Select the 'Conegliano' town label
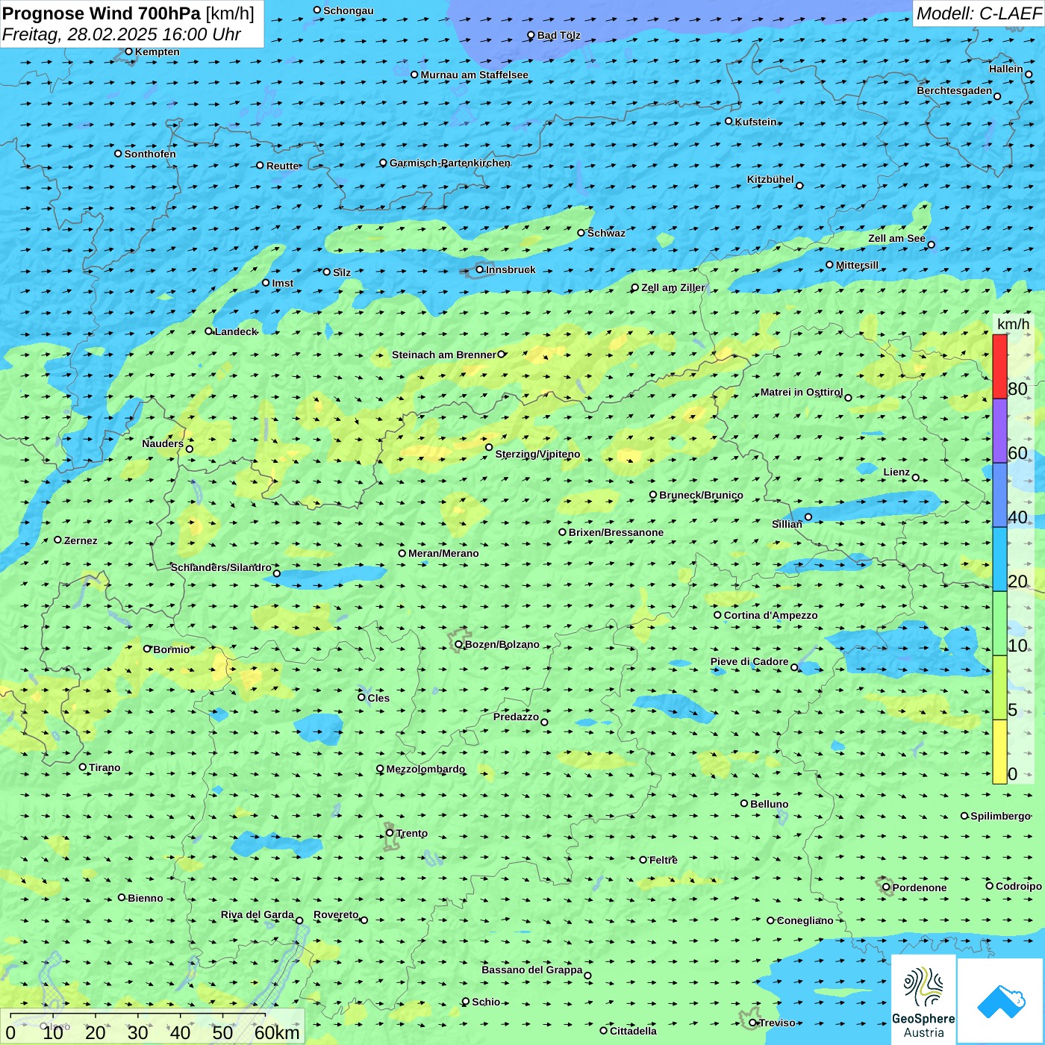Screen dimensions: 1045x1045 tap(805, 920)
